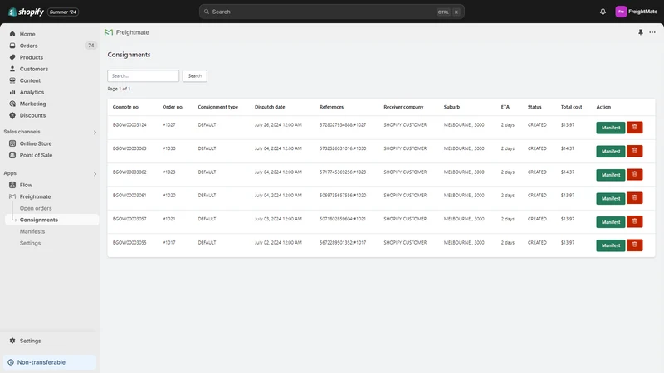Click the Products tag icon
Screen dimensions: 664x373
12,57
